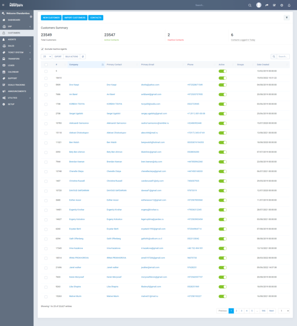Click the Company column sort icon
Image resolution: width=297 pixels, height=326 pixels.
click(x=102, y=65)
